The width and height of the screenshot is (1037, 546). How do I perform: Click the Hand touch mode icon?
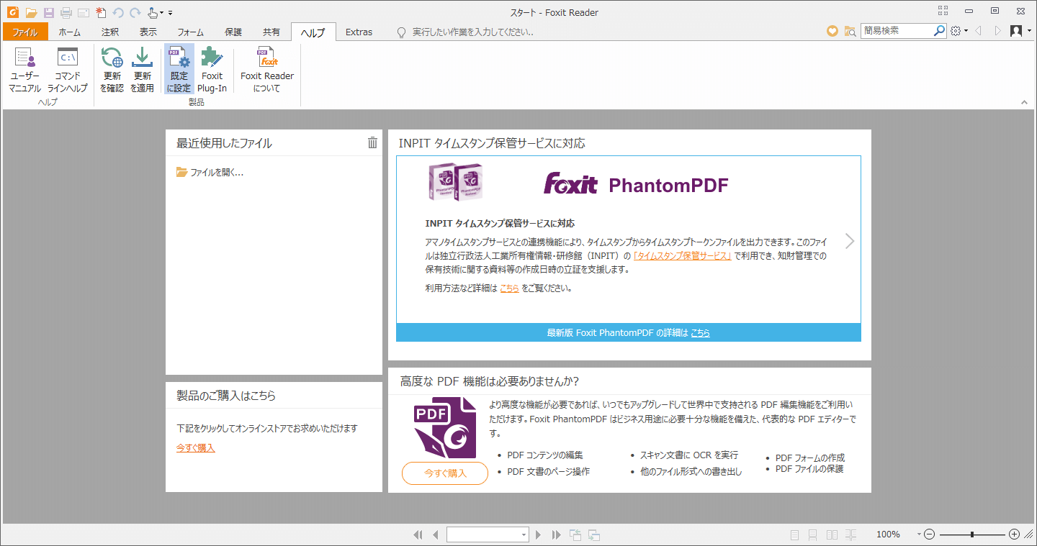(152, 12)
